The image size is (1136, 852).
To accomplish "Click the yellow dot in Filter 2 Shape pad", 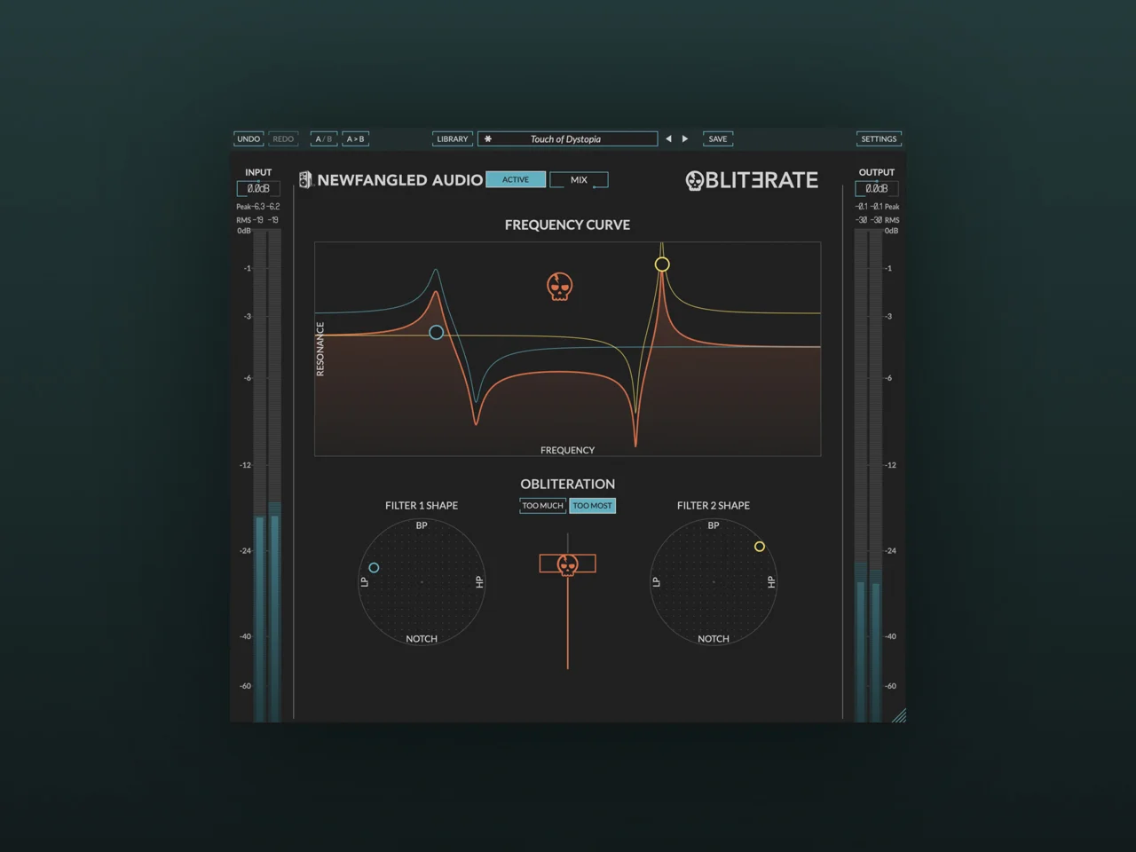I will 760,547.
